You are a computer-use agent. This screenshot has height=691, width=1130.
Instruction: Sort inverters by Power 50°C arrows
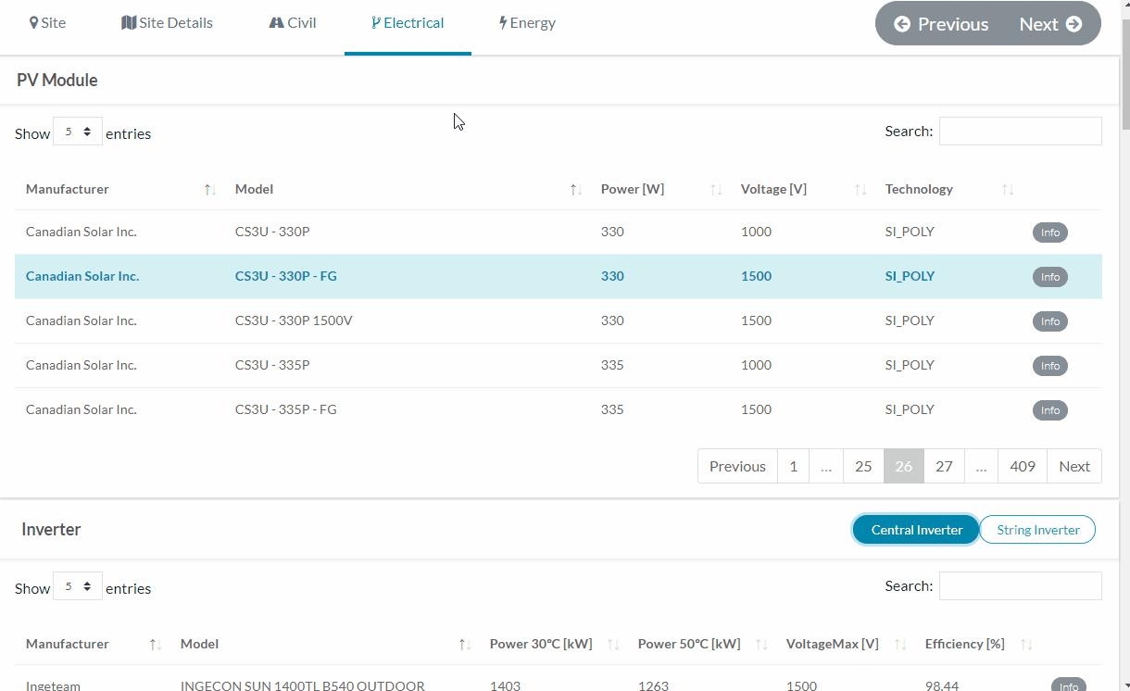[761, 645]
